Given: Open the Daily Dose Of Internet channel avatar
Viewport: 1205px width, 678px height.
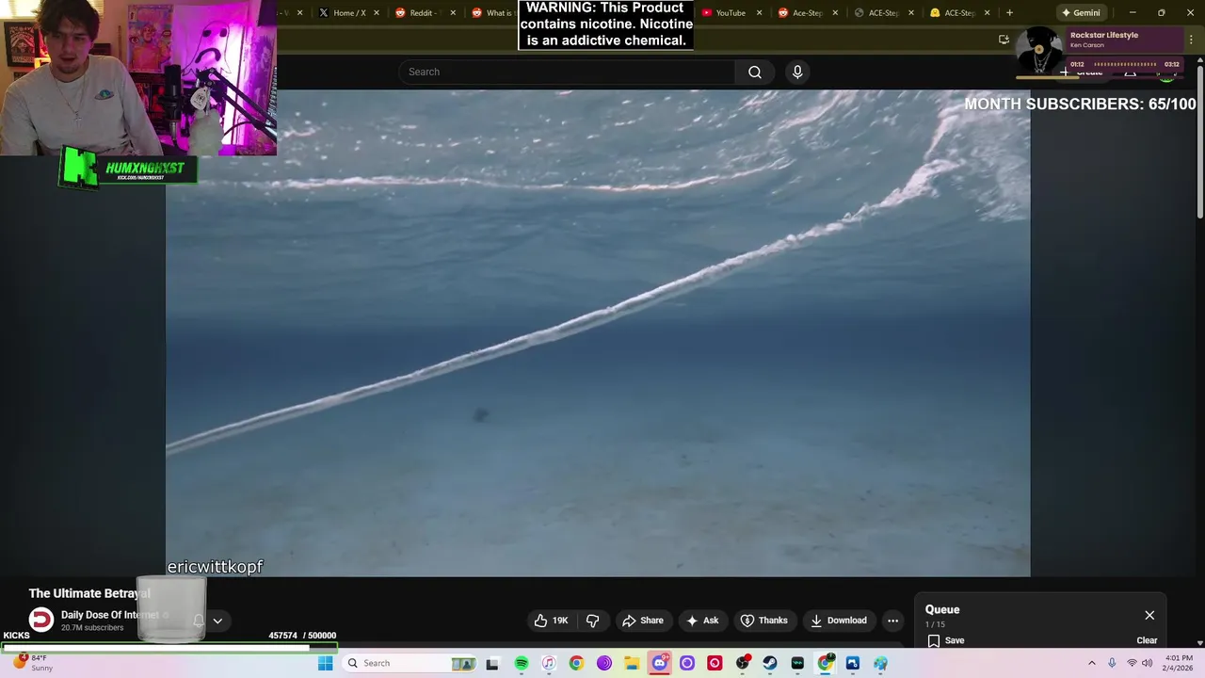Looking at the screenshot, I should [x=41, y=620].
